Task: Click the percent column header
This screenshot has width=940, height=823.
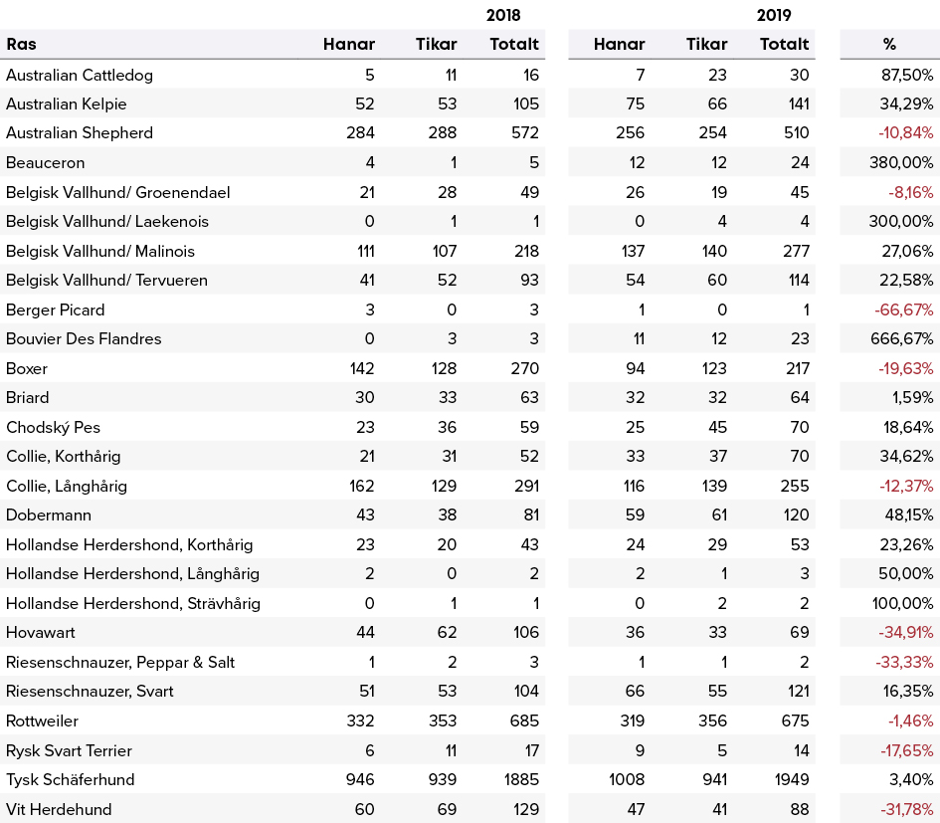Action: [x=889, y=44]
